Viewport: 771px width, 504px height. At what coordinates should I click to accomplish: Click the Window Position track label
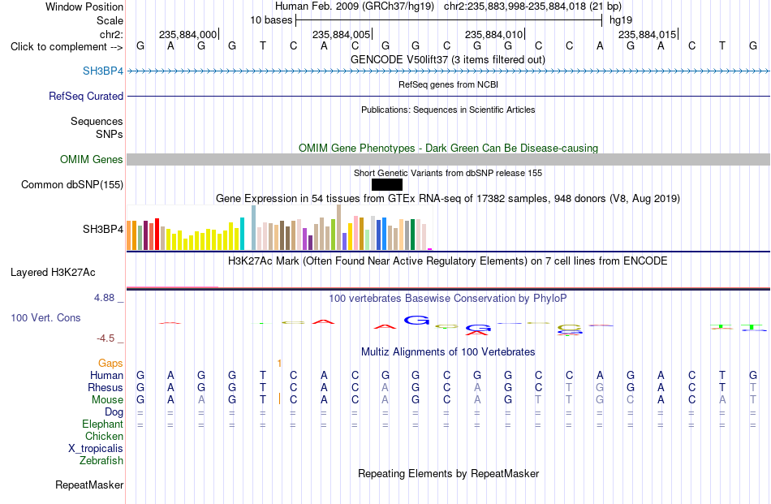[84, 6]
